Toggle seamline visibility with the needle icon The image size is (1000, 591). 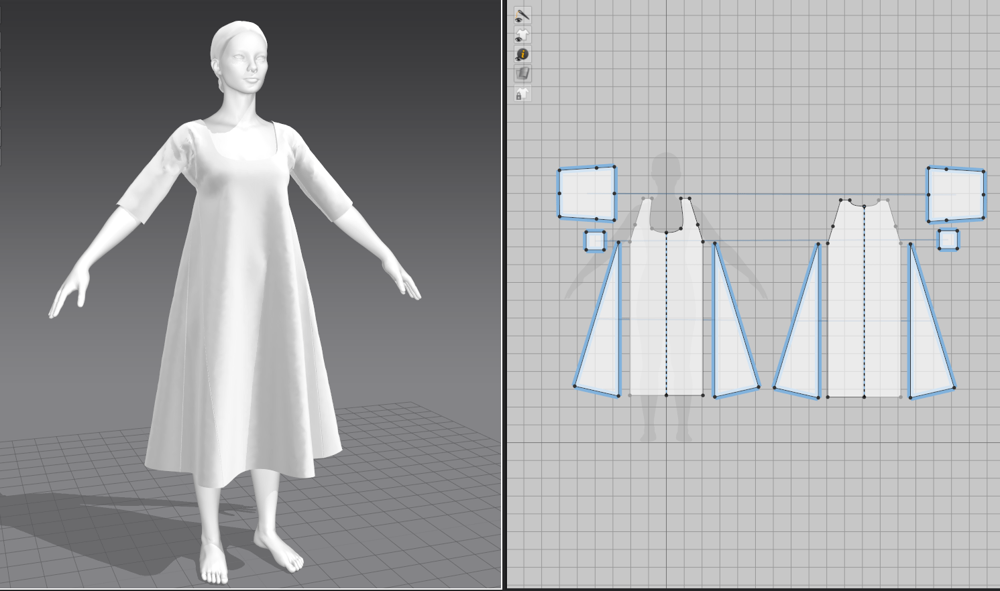(x=522, y=15)
